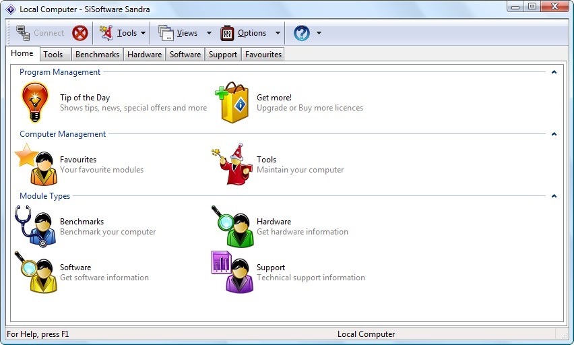The height and width of the screenshot is (345, 574).
Task: Switch to the Support tab
Action: pyautogui.click(x=222, y=54)
